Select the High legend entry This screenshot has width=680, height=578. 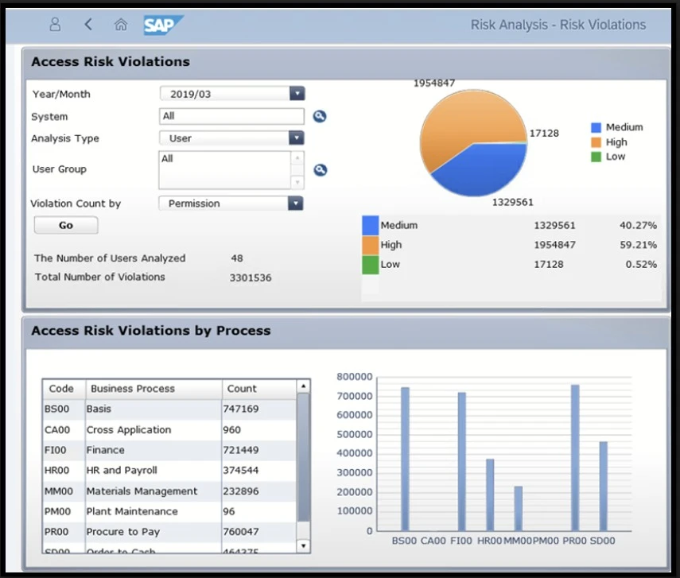[x=616, y=142]
